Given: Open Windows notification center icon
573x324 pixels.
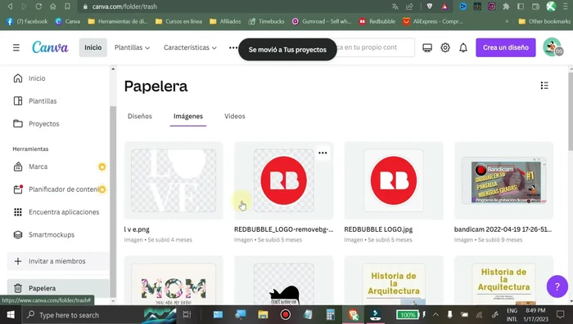Looking at the screenshot, I should pos(561,314).
